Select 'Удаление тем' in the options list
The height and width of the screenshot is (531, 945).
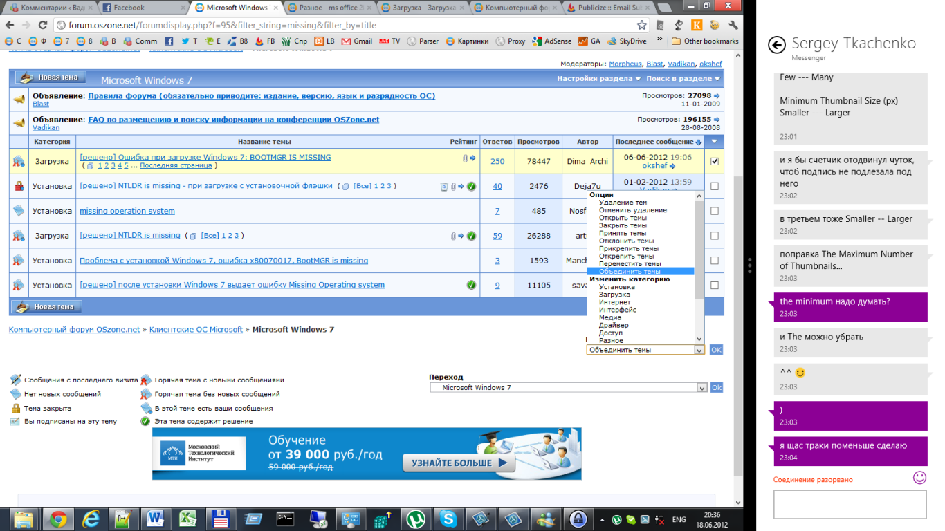(623, 203)
